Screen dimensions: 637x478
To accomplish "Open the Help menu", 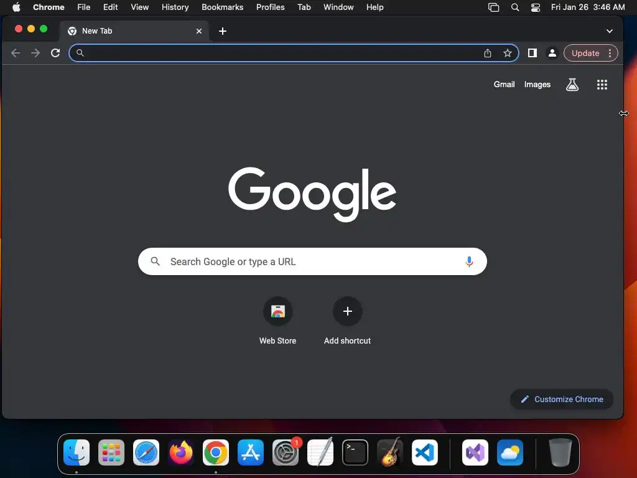I will (x=374, y=7).
